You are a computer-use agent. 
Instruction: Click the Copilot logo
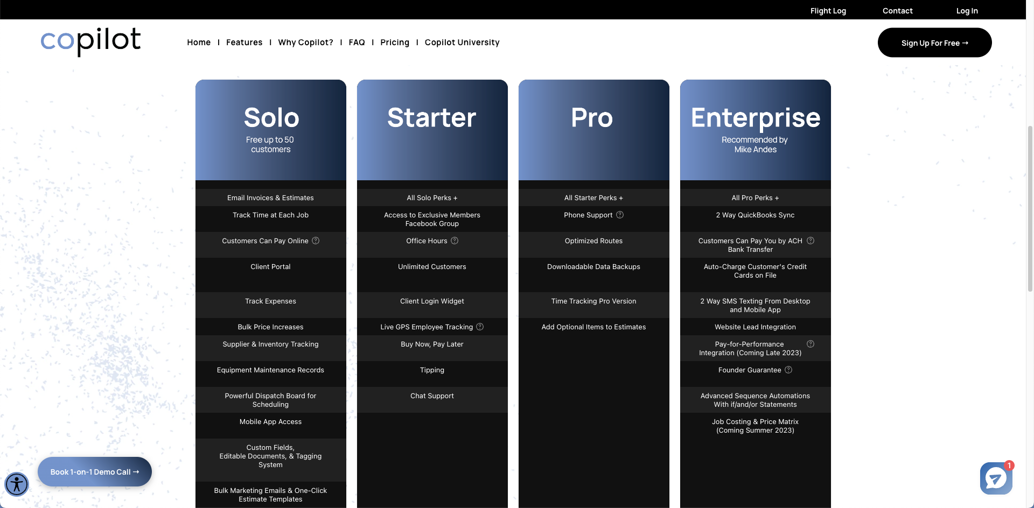tap(90, 41)
